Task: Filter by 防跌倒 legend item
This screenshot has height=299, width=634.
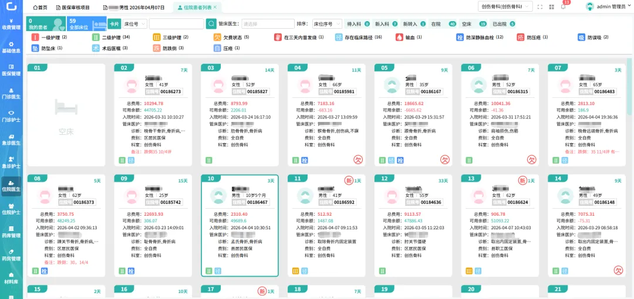Action: pyautogui.click(x=168, y=48)
